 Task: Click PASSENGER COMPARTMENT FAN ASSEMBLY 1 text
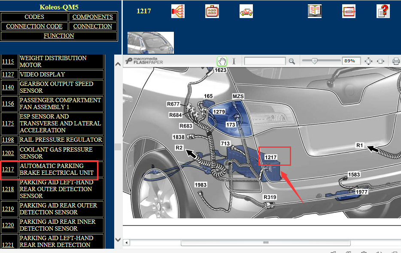coord(61,104)
